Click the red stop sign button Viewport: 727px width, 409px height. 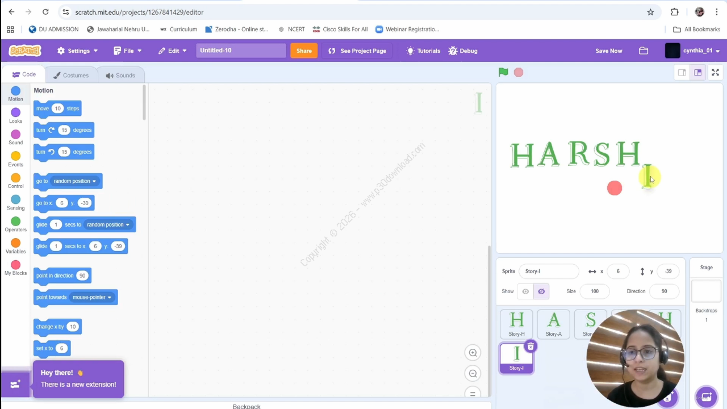click(x=519, y=72)
